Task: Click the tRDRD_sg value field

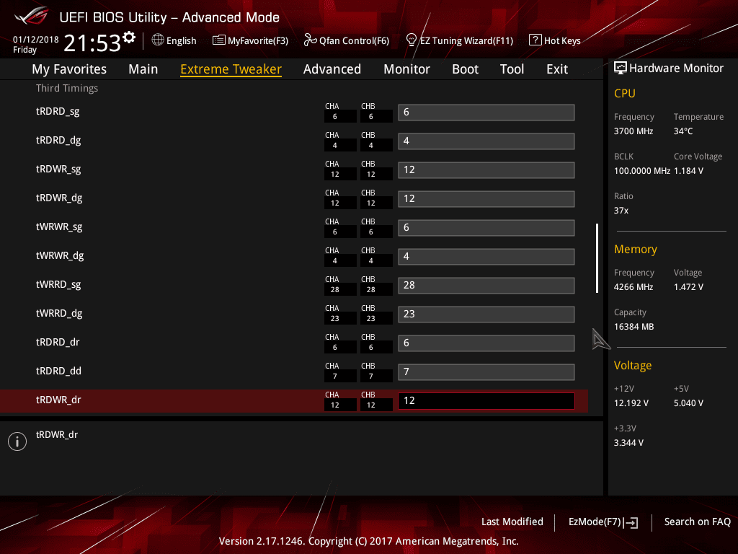Action: [x=486, y=113]
